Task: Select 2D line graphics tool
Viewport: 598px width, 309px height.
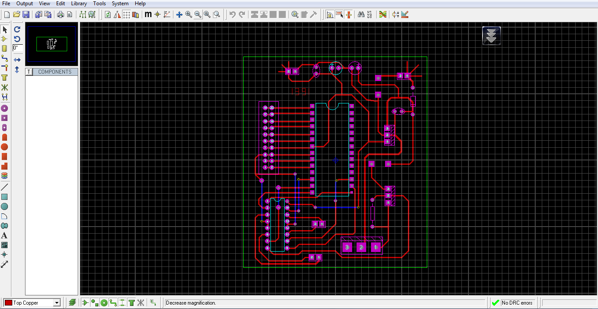Action: 5,187
